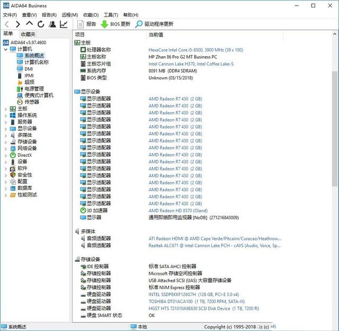Screen dimensions: 339x331
Task: Click the 超频 flame icon
Action: [20, 82]
